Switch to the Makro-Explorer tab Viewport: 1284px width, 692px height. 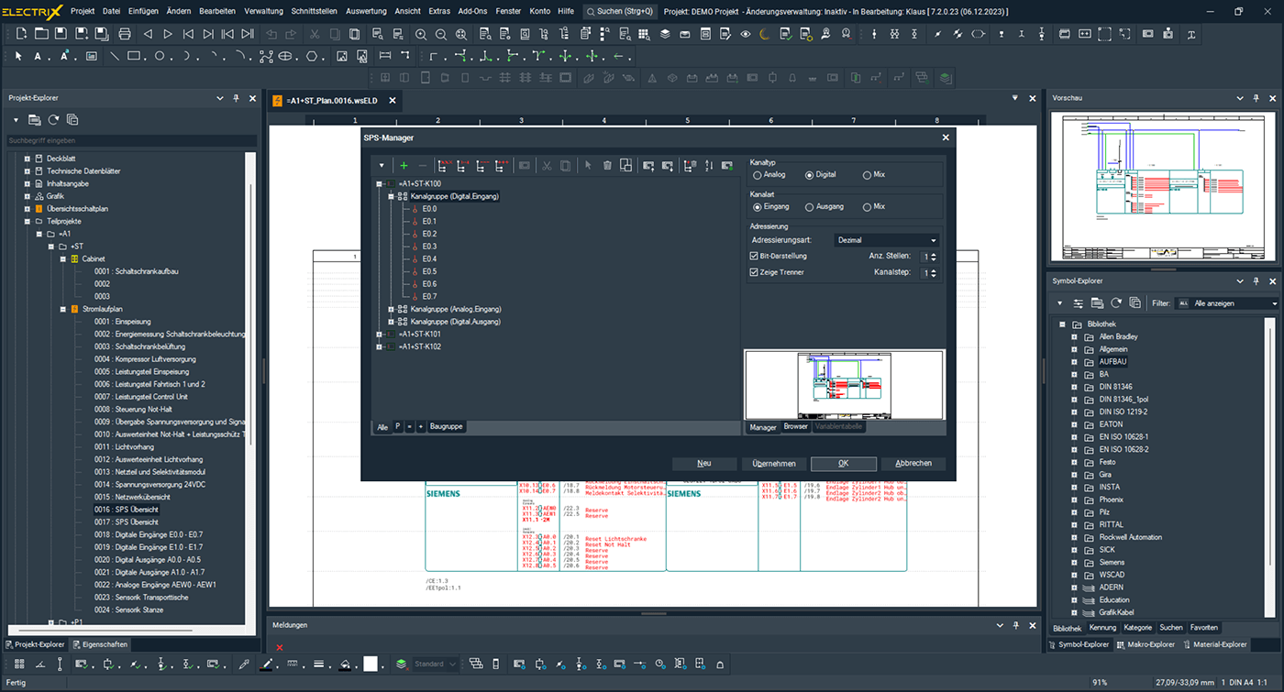click(x=1147, y=644)
